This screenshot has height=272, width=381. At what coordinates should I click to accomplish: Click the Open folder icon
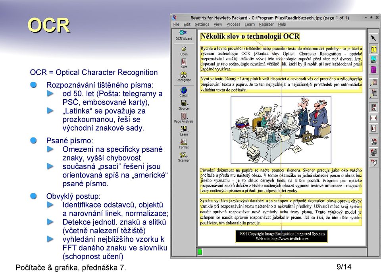(x=184, y=48)
